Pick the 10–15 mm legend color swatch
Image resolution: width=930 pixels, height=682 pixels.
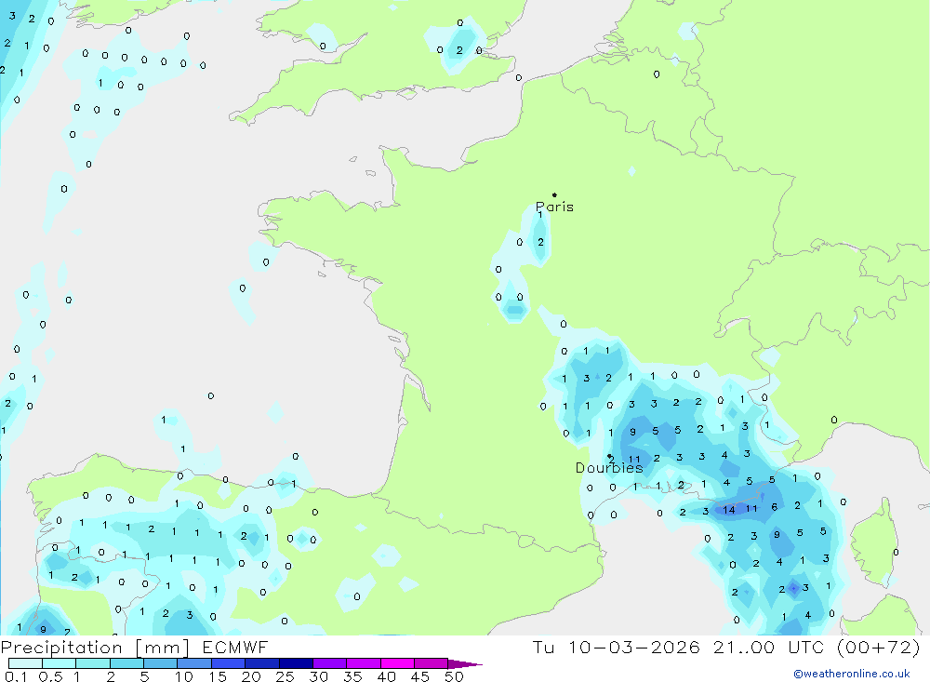(x=194, y=663)
